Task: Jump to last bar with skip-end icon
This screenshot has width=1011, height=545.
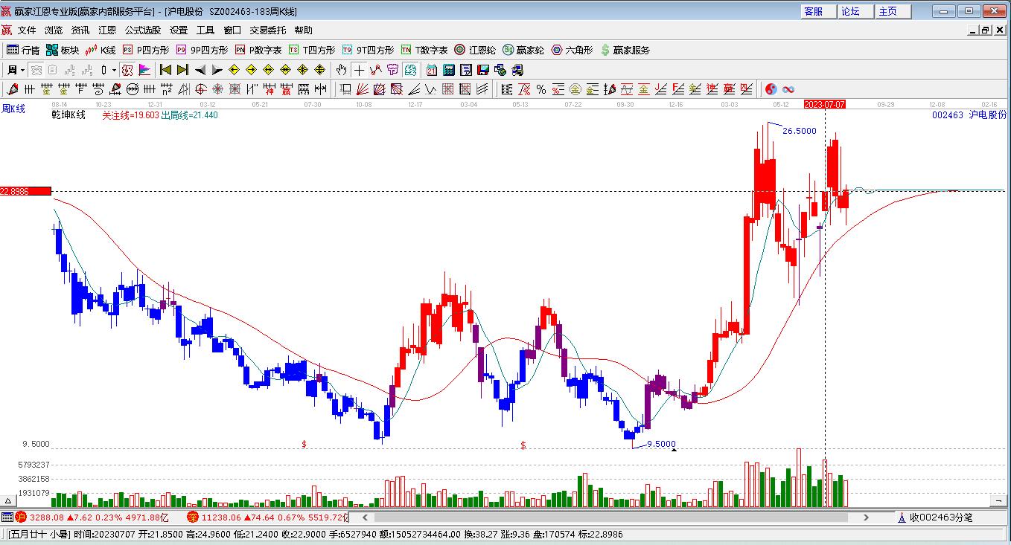Action: pyautogui.click(x=182, y=70)
